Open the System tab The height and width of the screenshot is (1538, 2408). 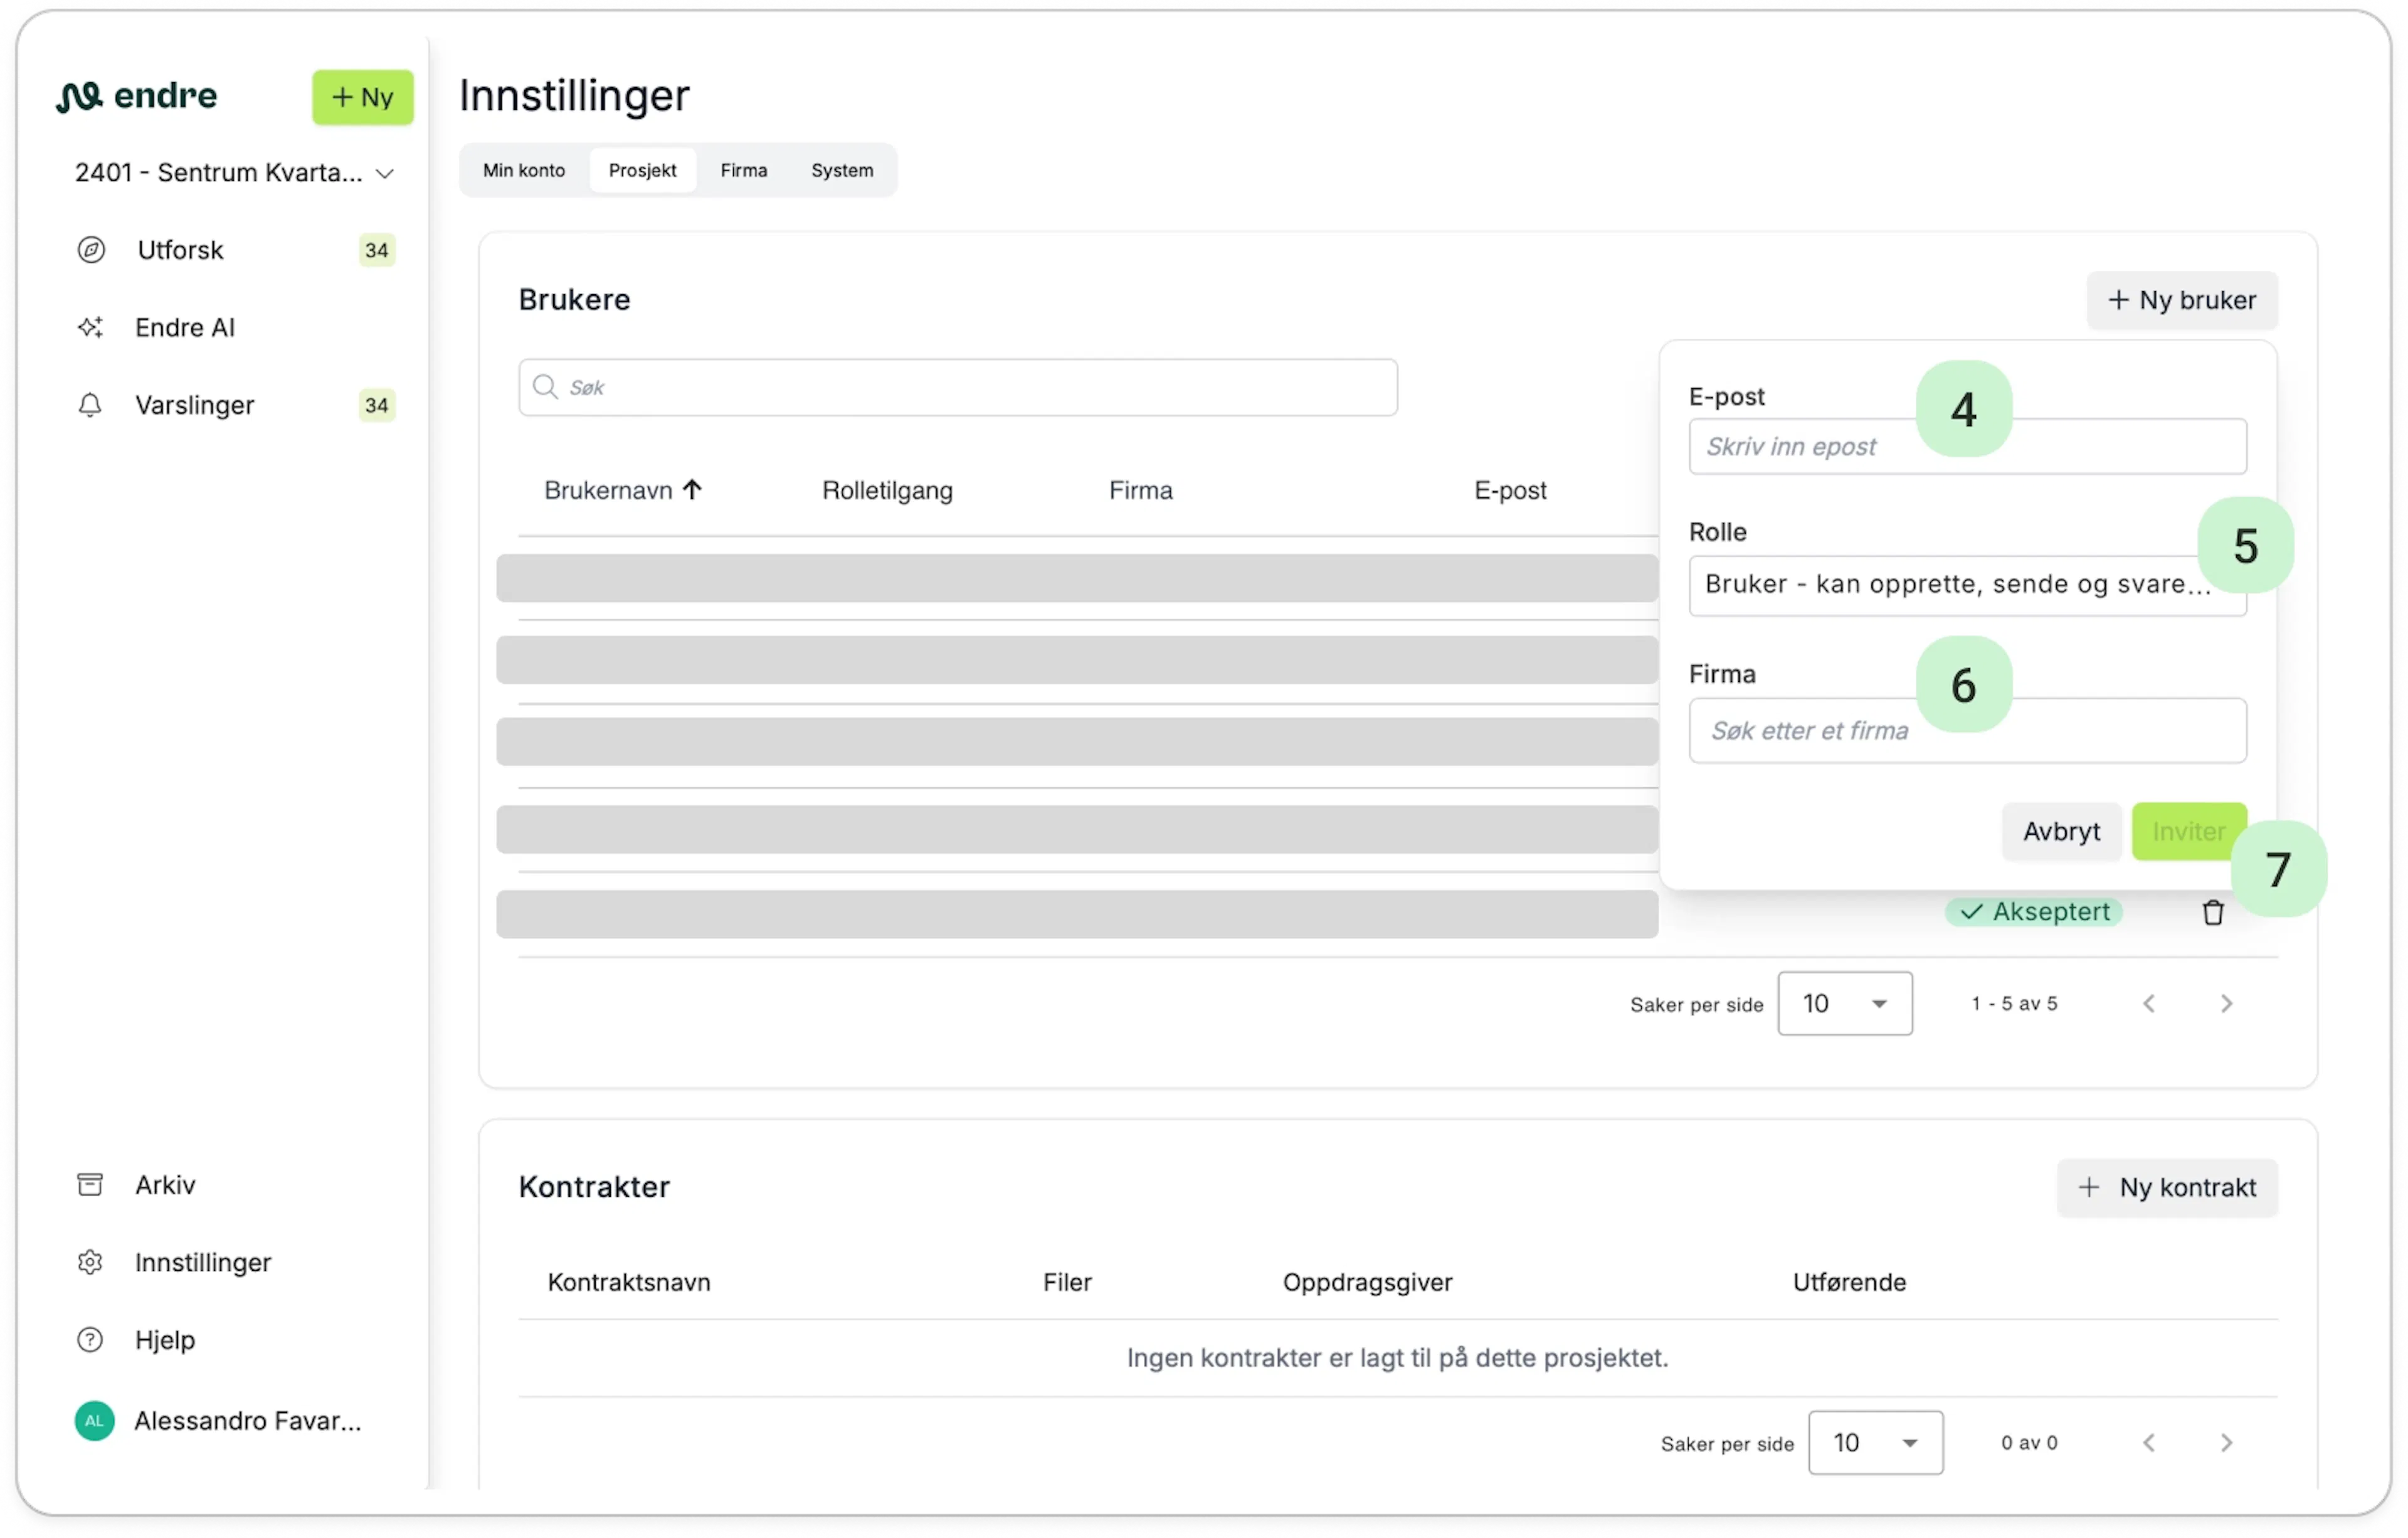843,171
